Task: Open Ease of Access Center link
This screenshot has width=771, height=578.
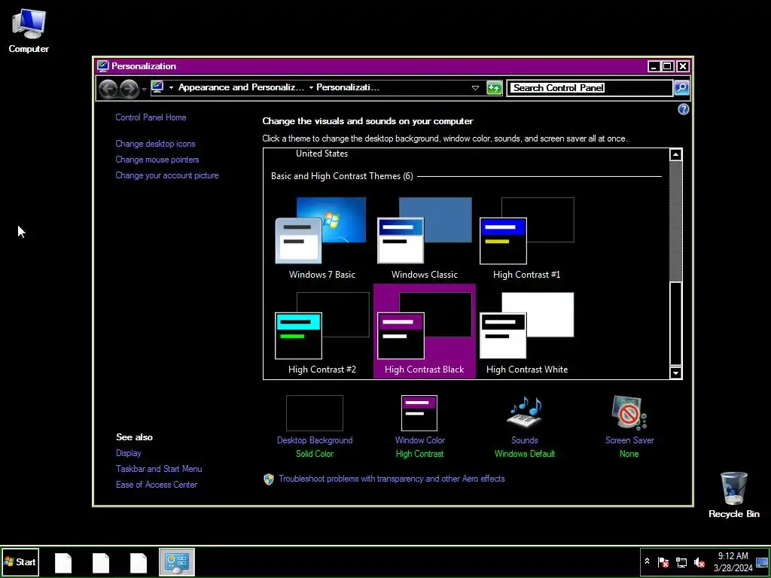Action: pos(157,484)
